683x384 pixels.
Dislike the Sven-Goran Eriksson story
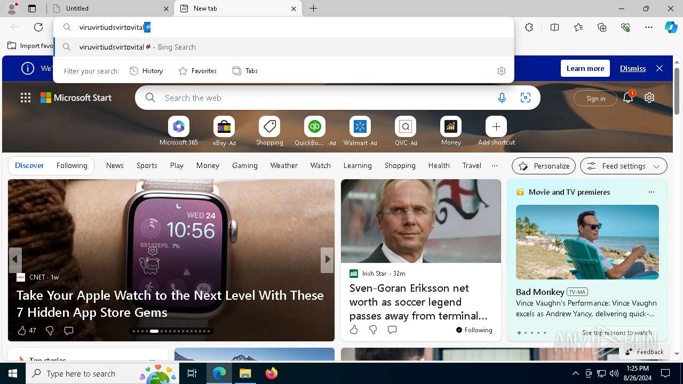click(x=373, y=330)
